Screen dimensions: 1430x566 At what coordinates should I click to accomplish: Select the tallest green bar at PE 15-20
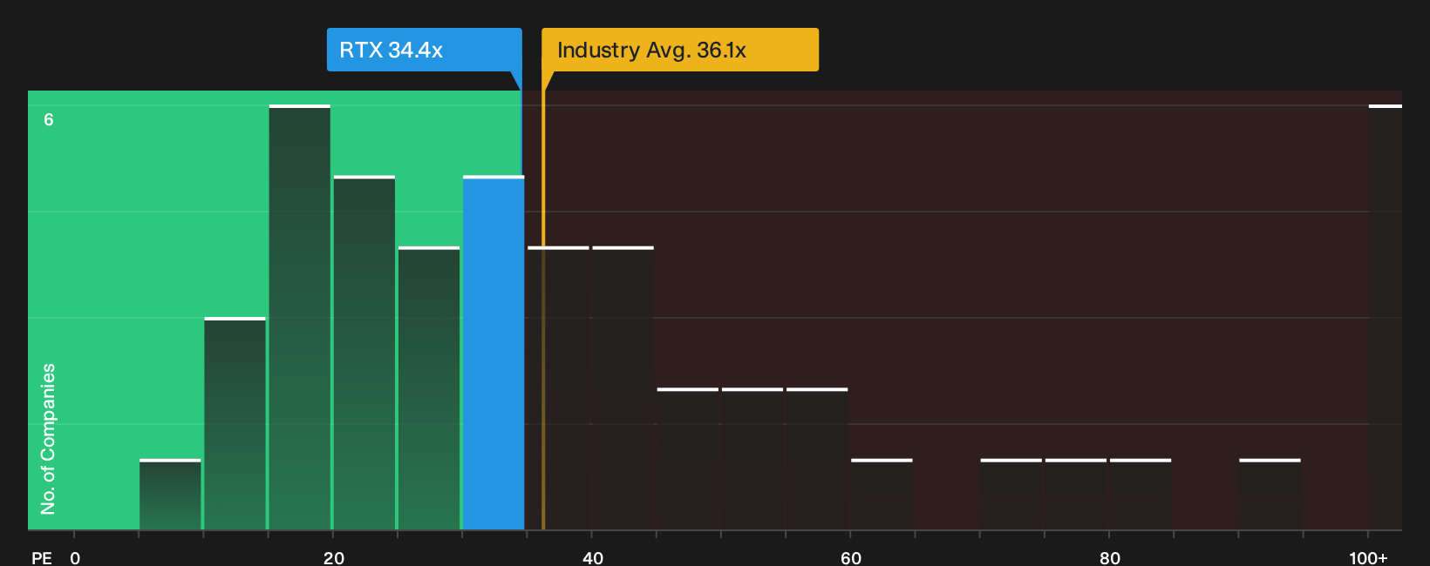tap(300, 317)
